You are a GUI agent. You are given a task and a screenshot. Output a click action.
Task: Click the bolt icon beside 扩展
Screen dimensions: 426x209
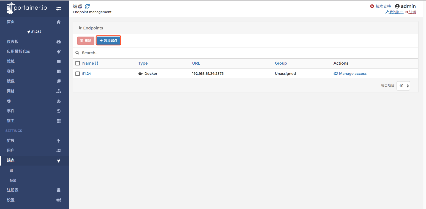[x=59, y=141]
